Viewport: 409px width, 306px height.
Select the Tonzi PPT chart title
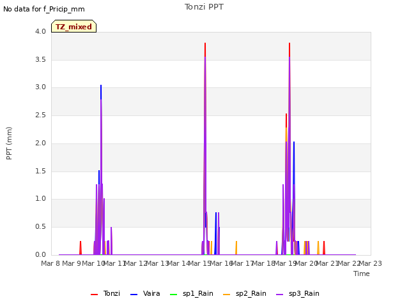tap(204, 7)
